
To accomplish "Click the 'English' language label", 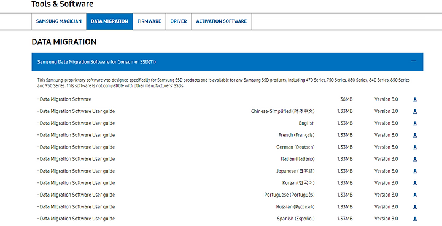I will 307,123.
